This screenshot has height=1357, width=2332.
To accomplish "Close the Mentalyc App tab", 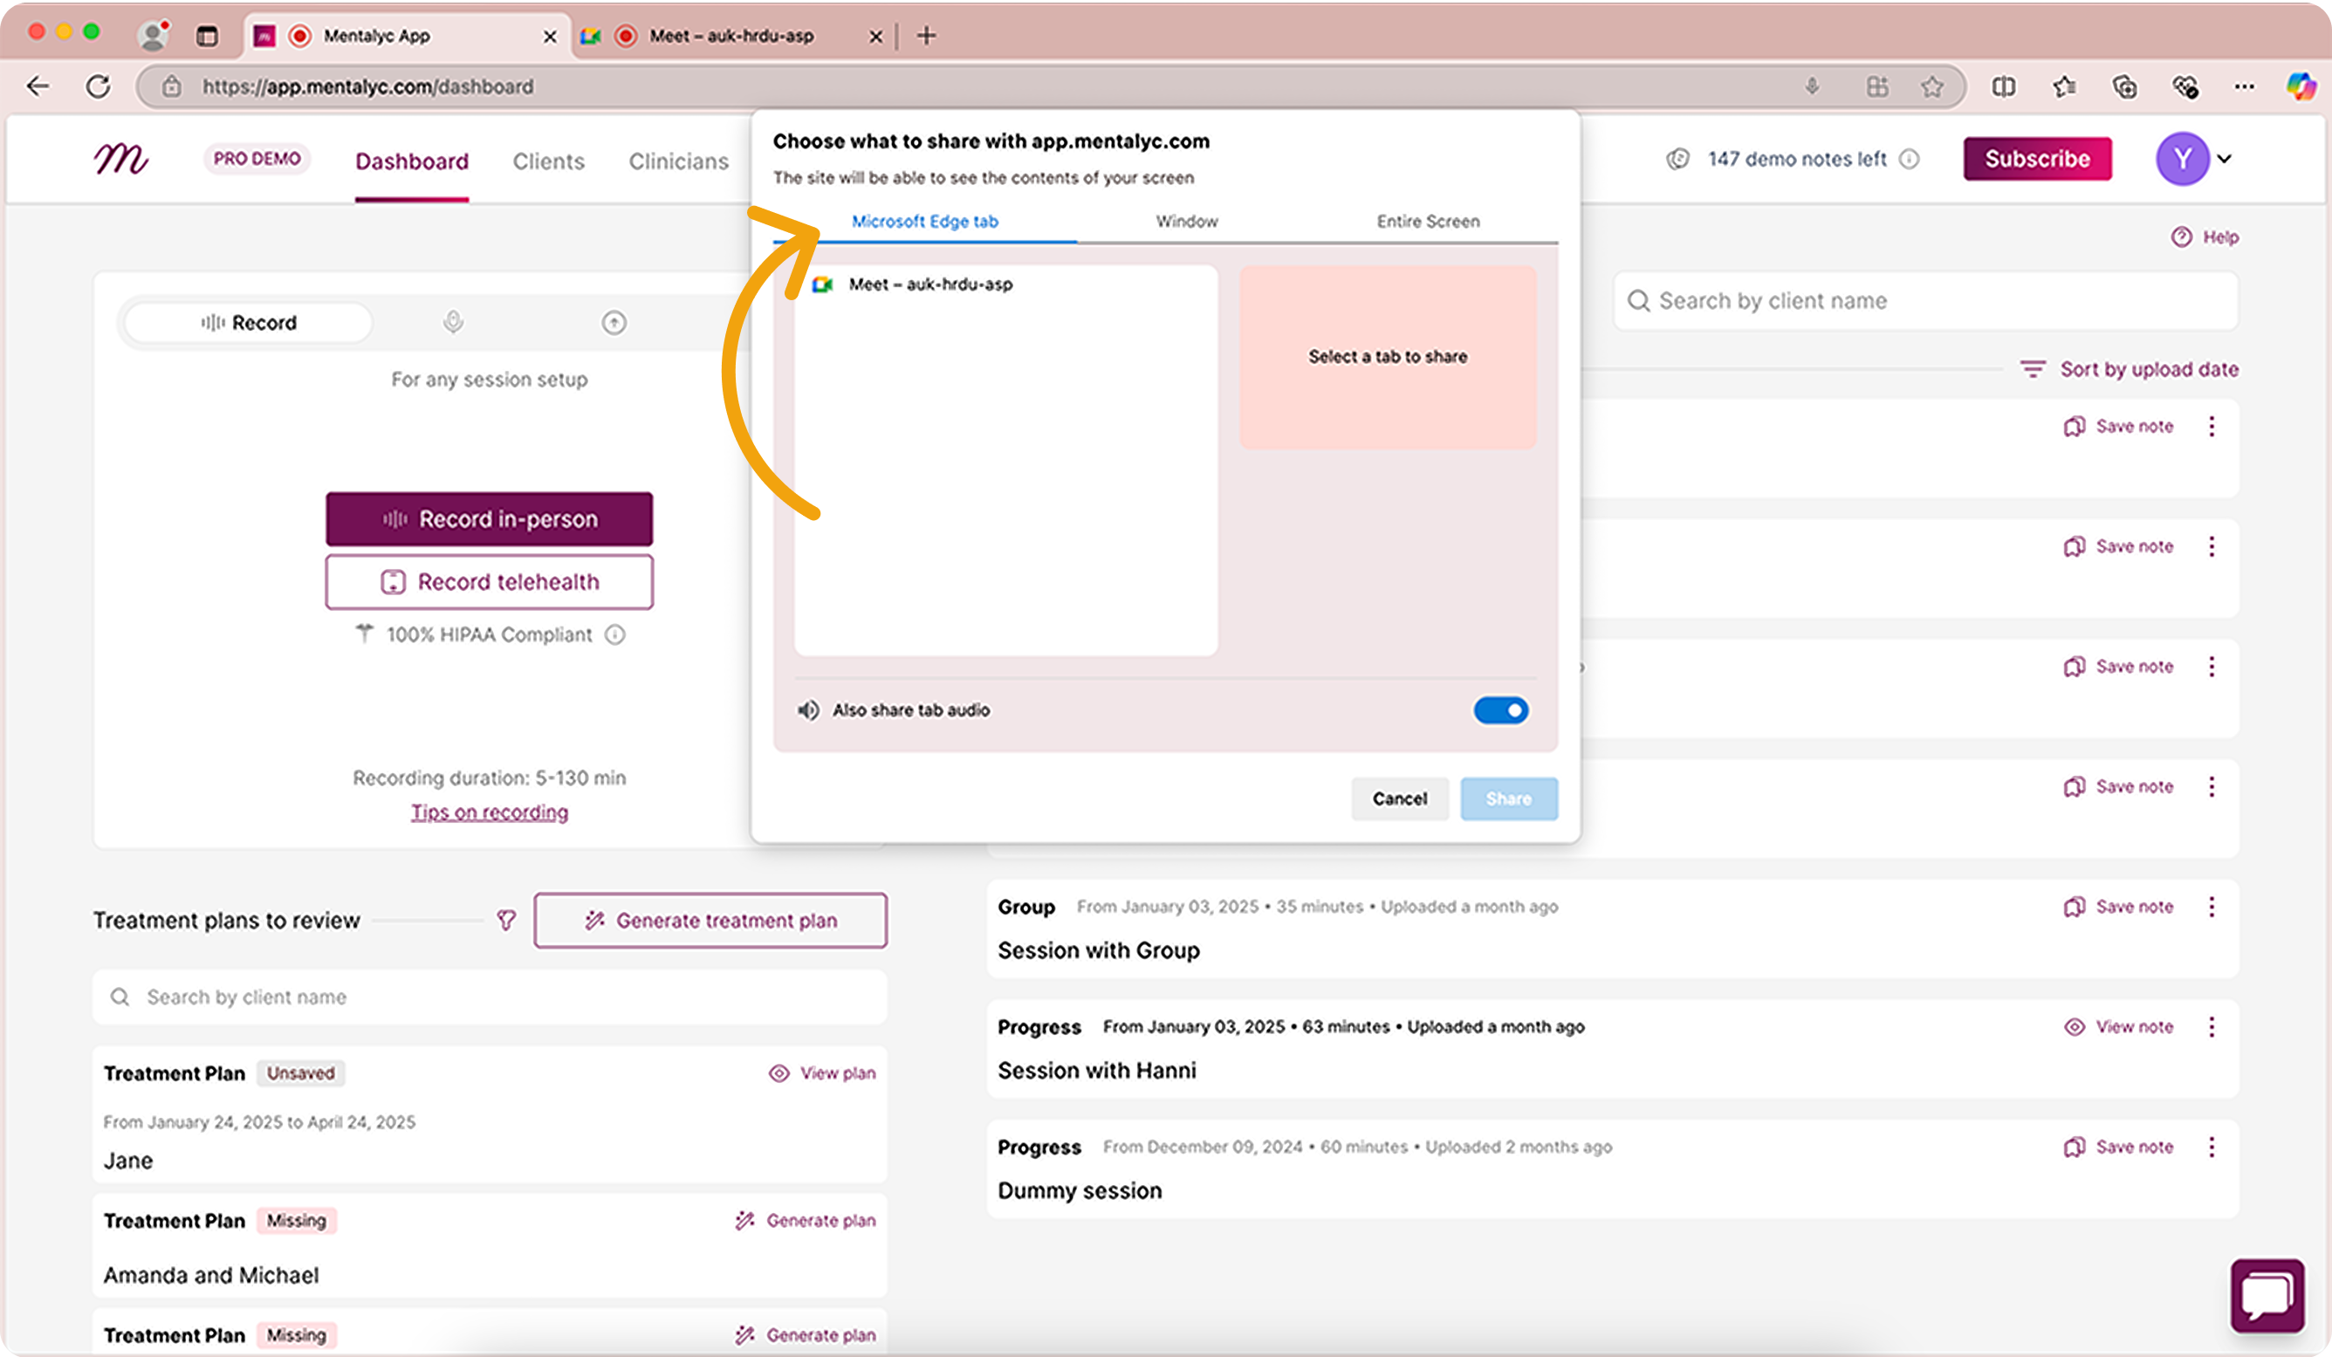I will pyautogui.click(x=550, y=37).
